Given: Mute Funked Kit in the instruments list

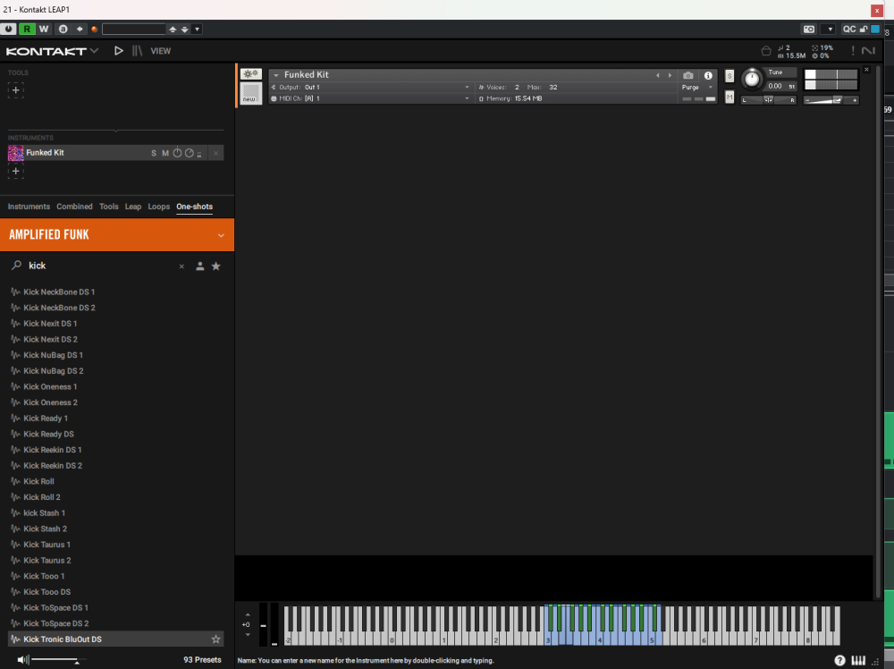Looking at the screenshot, I should (x=165, y=153).
